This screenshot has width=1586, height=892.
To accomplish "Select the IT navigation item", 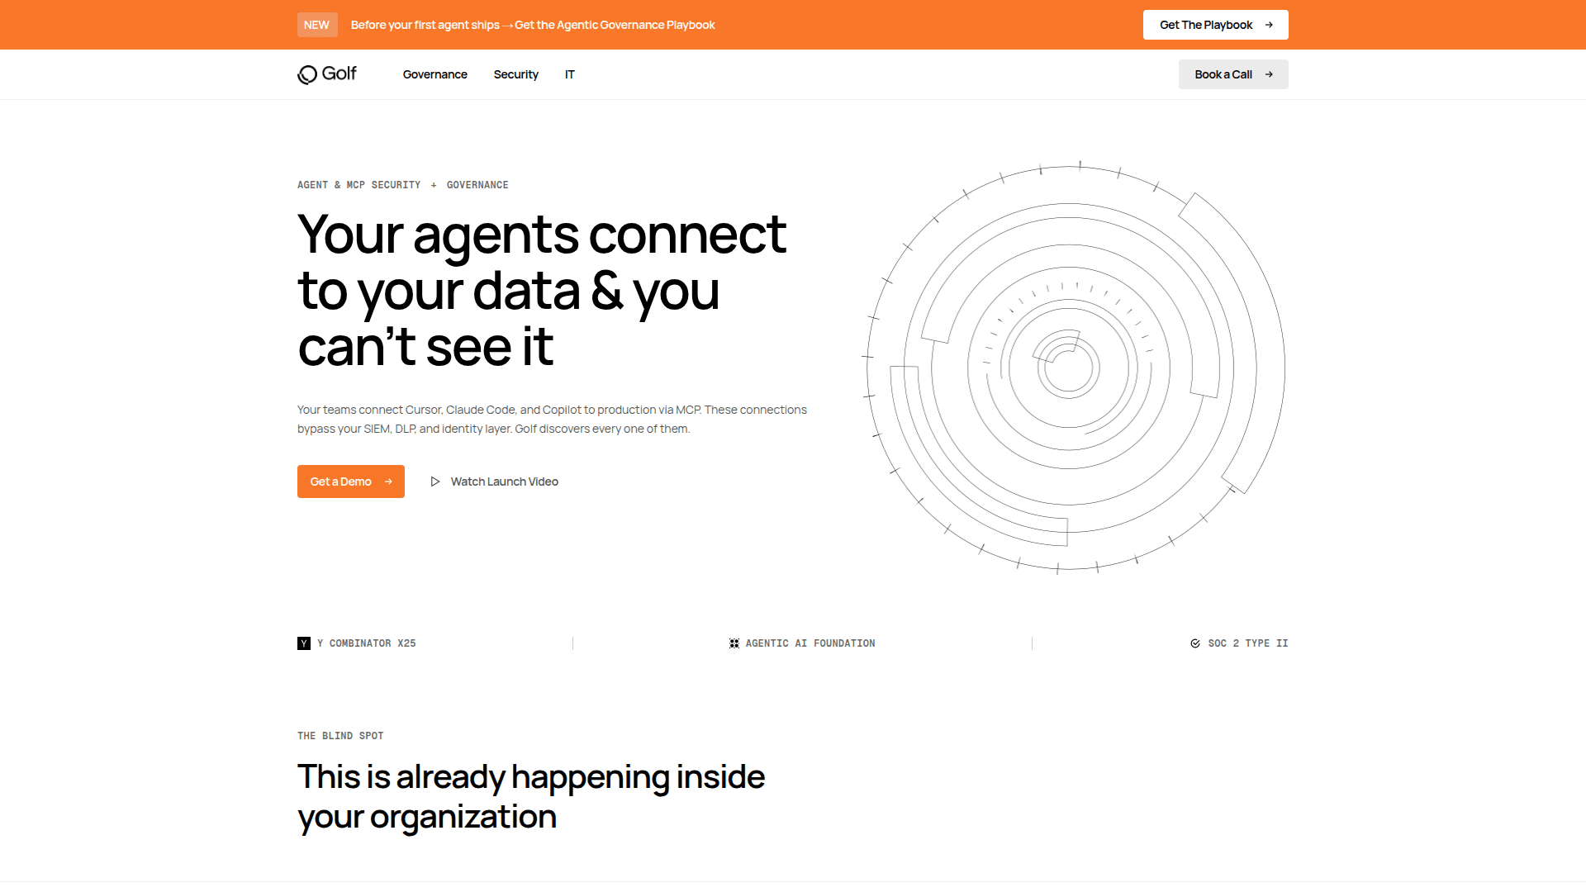I will click(x=569, y=74).
